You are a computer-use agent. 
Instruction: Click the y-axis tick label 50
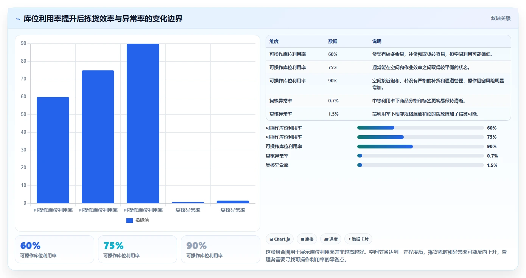coord(23,114)
